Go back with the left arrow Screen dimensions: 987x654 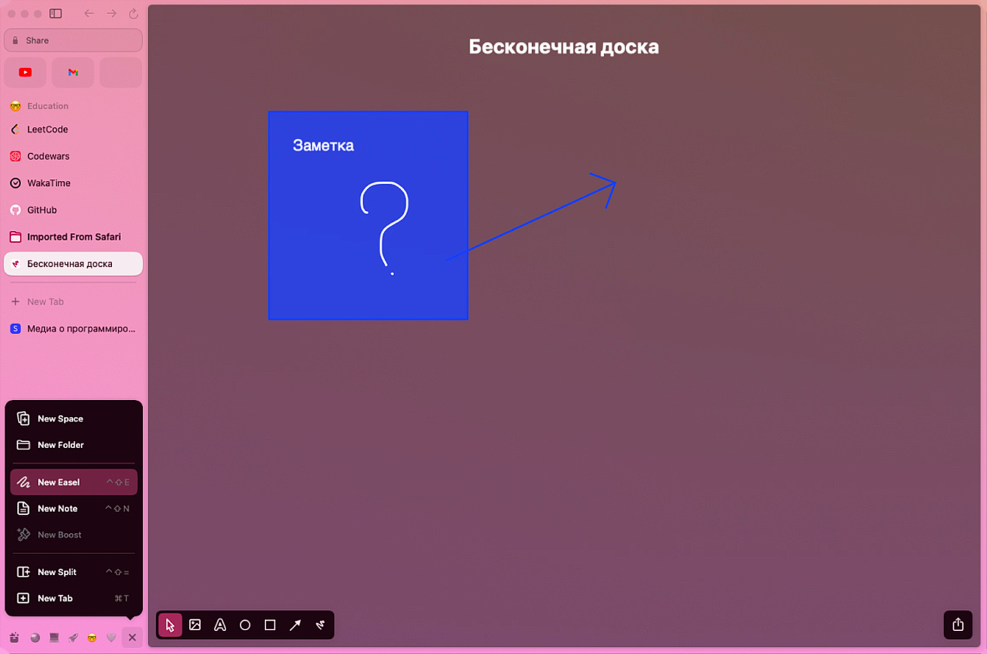click(x=89, y=13)
